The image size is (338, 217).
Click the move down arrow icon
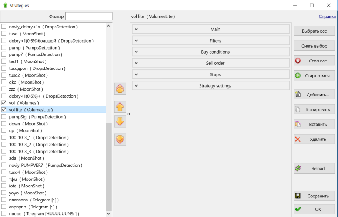click(x=120, y=121)
